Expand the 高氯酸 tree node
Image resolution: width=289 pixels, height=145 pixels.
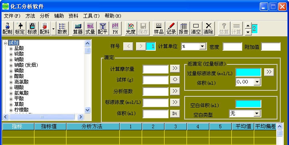click(11, 82)
